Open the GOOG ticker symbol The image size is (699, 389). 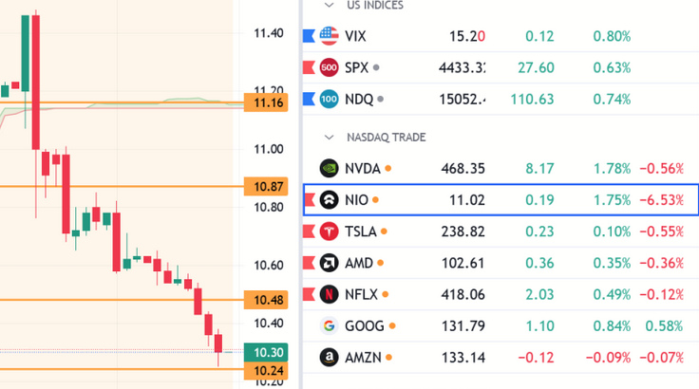(365, 325)
